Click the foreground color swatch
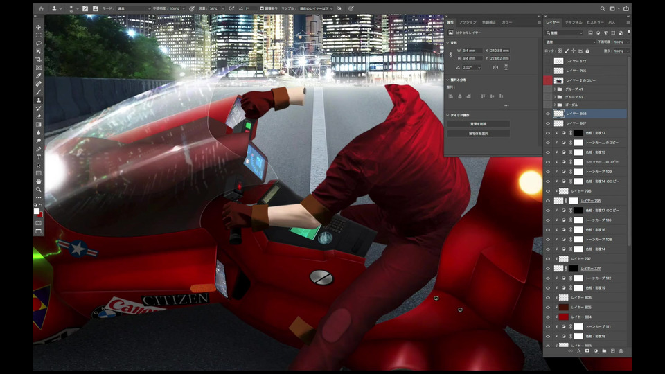The image size is (665, 374). pos(37,211)
